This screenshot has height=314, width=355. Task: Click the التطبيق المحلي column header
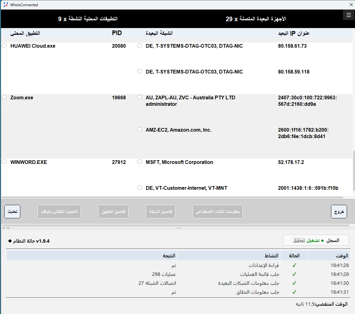[25, 33]
